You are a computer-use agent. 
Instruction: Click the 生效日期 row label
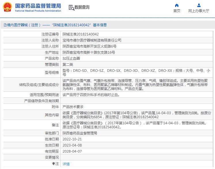(x=52, y=145)
